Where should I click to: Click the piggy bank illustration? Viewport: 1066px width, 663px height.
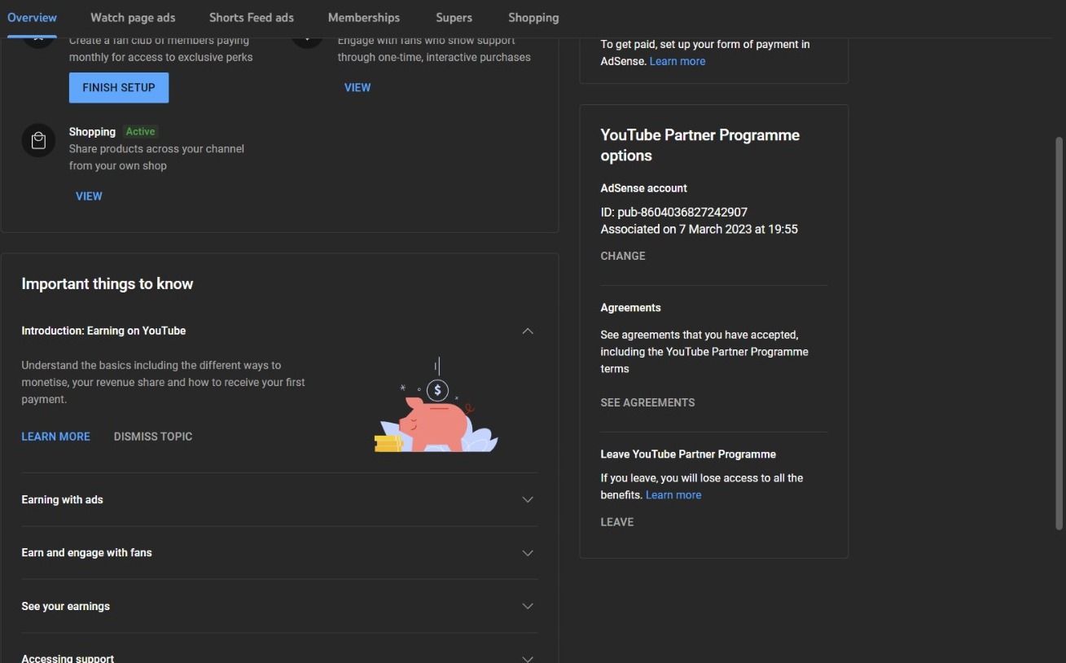[x=436, y=405]
